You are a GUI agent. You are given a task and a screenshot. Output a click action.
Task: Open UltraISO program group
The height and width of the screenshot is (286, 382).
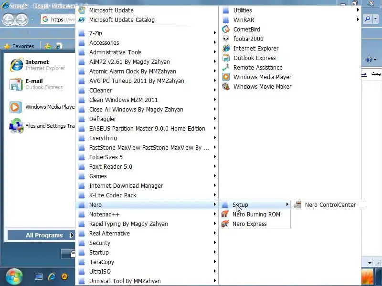tap(147, 271)
